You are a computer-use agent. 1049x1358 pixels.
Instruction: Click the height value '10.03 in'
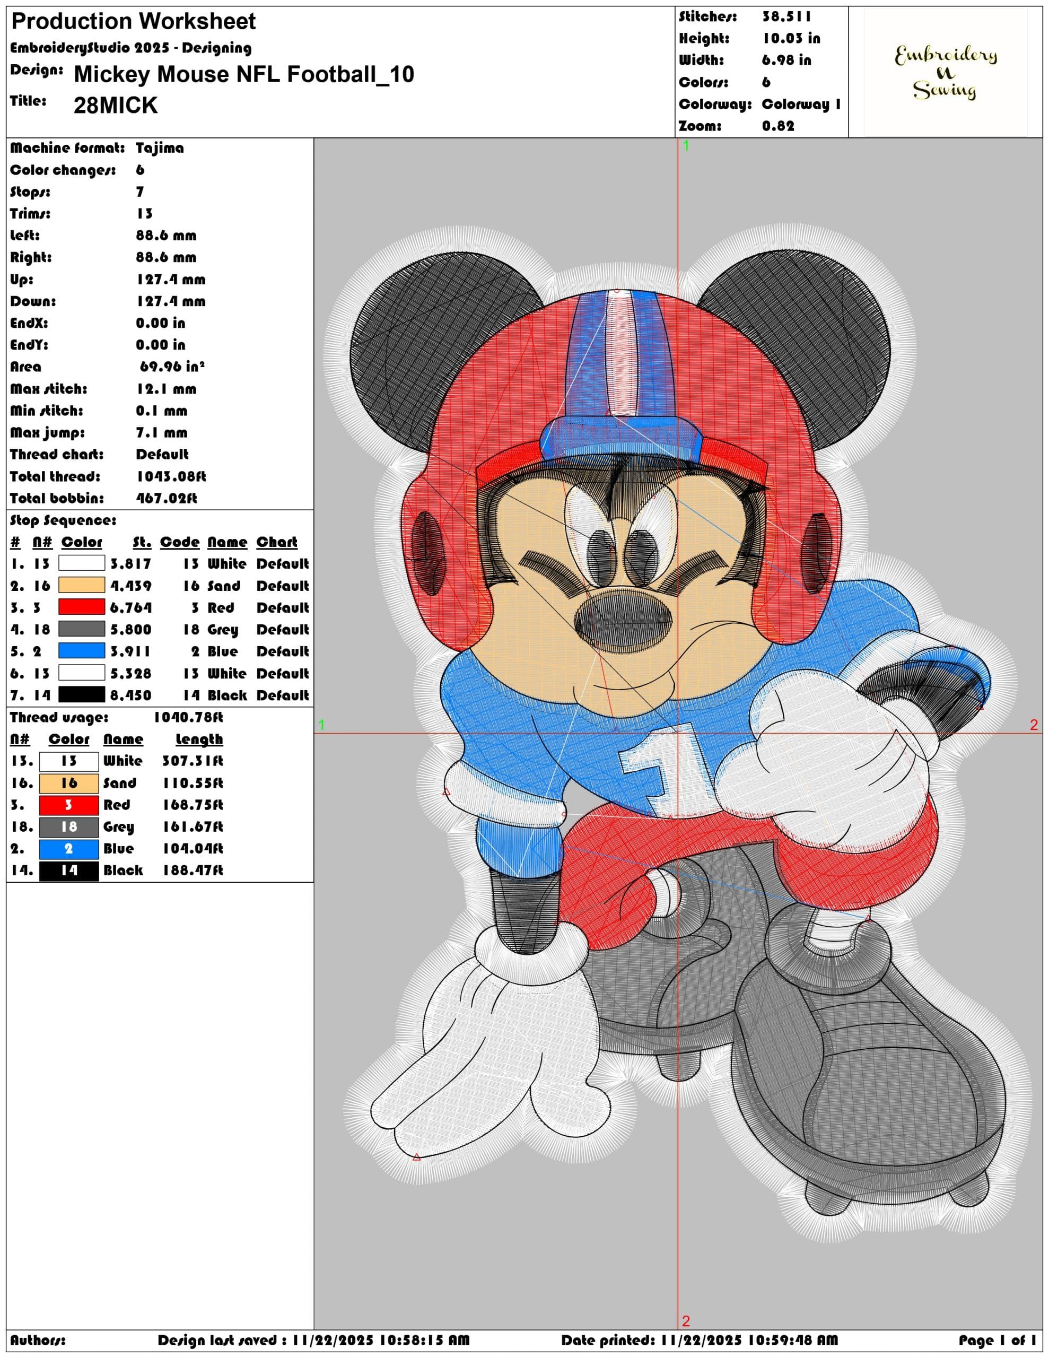point(792,39)
